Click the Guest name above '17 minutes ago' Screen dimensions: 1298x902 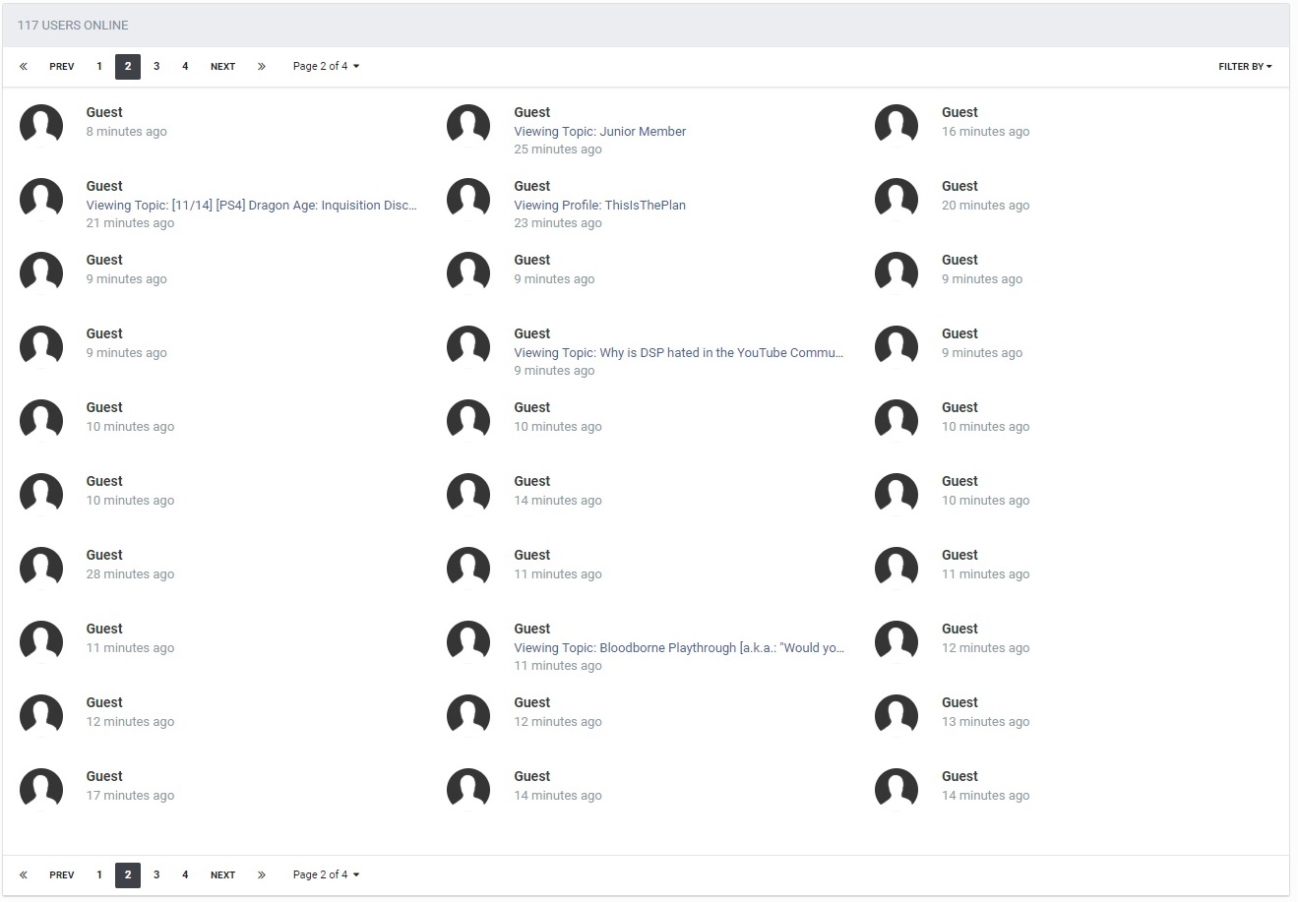(104, 777)
